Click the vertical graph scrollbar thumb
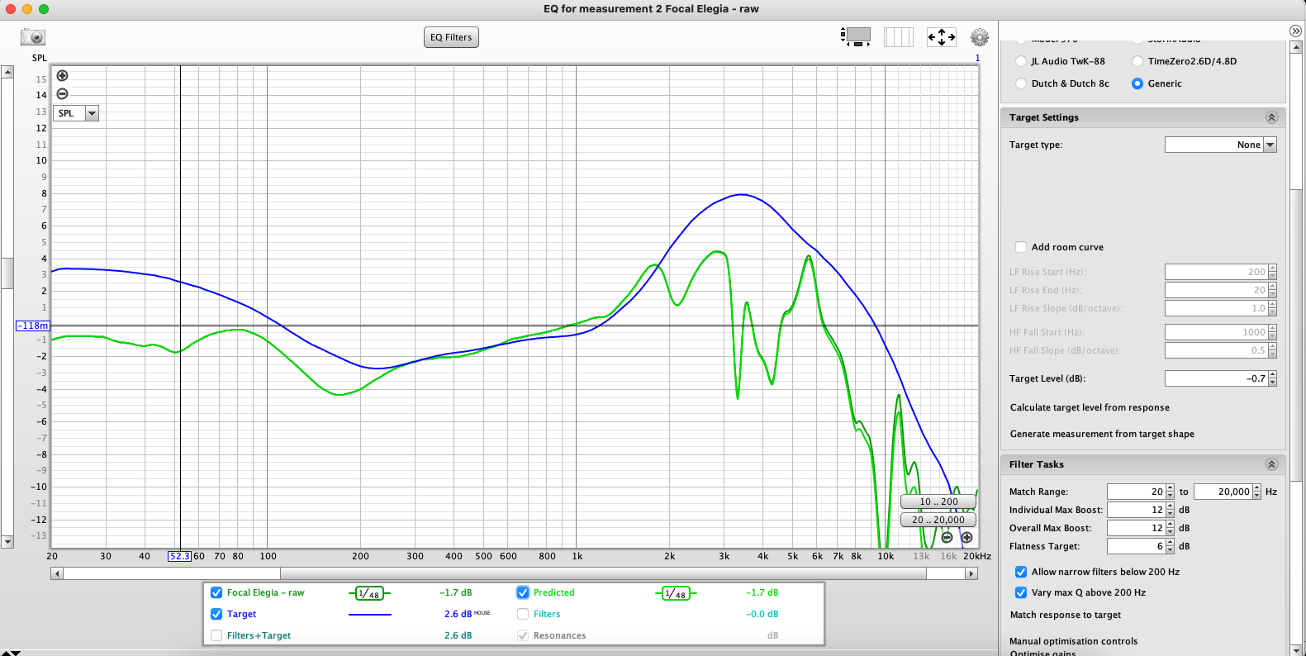Screen dimensions: 1306x656 pos(7,273)
